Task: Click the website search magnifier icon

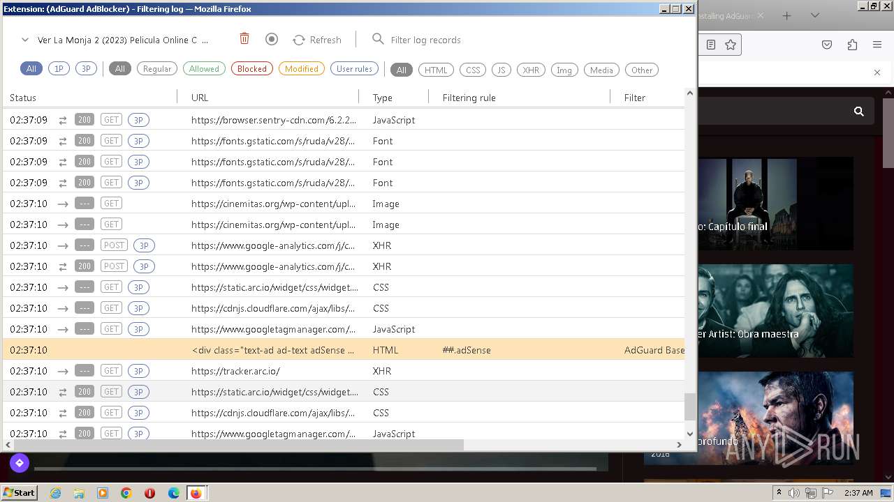Action: (859, 111)
